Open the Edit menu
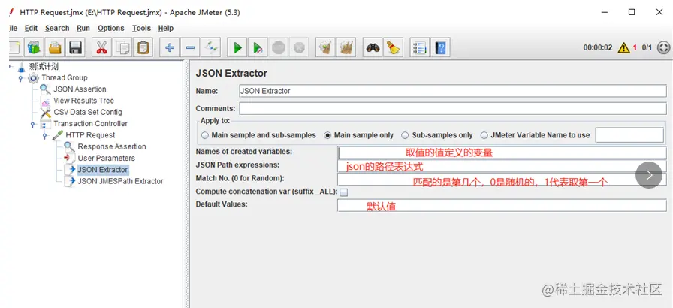Viewport: 673px width, 308px height. pos(31,29)
